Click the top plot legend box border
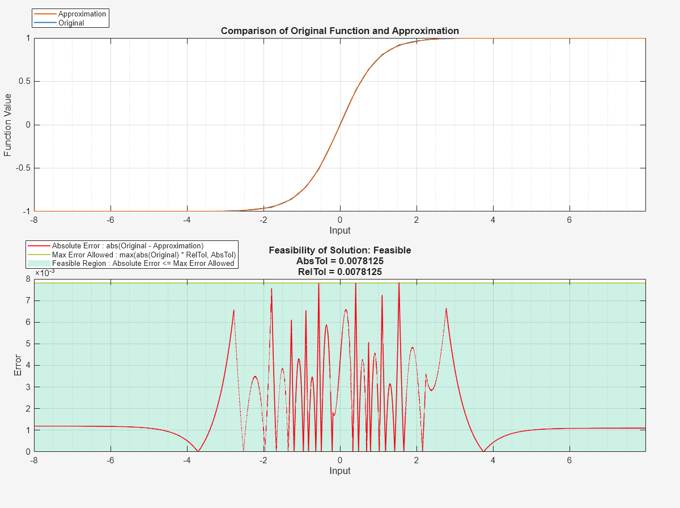The height and width of the screenshot is (508, 680). [70, 10]
